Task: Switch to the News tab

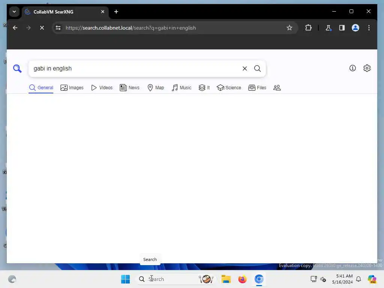Action: [x=129, y=88]
